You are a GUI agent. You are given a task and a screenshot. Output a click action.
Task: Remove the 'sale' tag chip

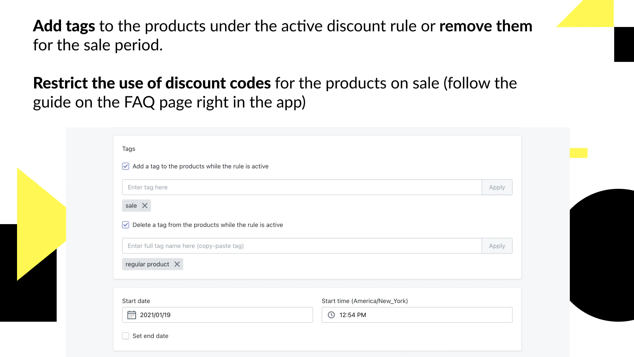145,205
